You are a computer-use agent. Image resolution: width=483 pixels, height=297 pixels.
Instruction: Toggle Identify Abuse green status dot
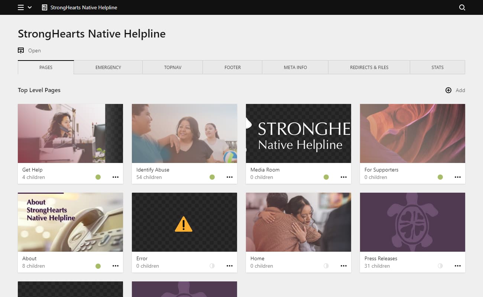pyautogui.click(x=212, y=177)
